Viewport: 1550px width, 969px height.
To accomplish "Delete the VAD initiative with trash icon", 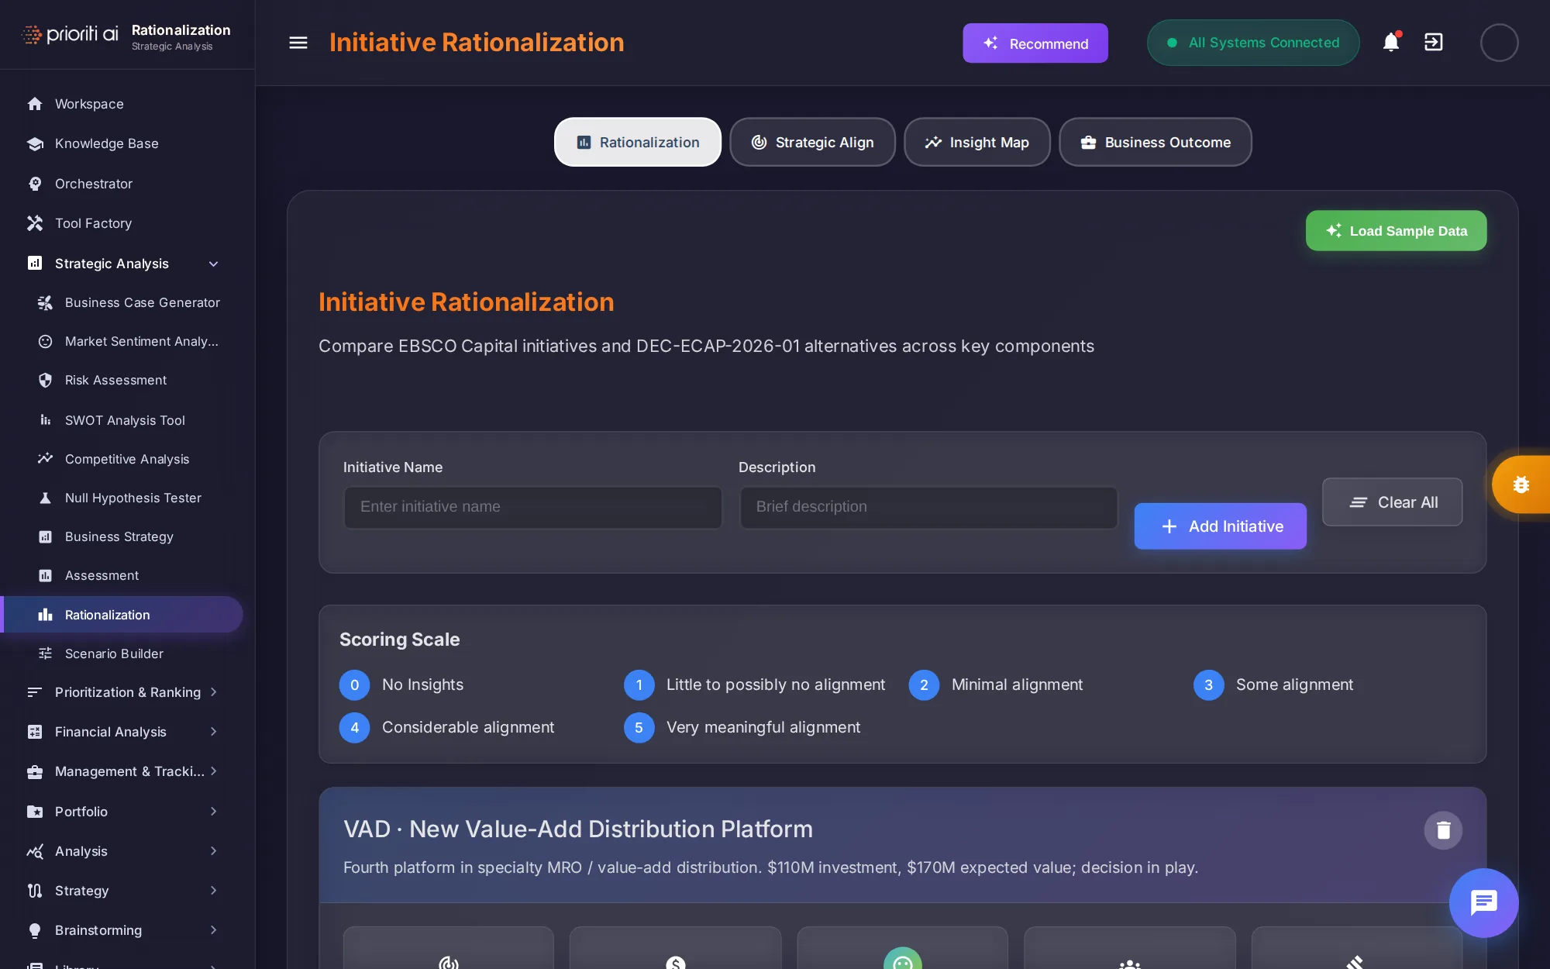I will [x=1443, y=830].
